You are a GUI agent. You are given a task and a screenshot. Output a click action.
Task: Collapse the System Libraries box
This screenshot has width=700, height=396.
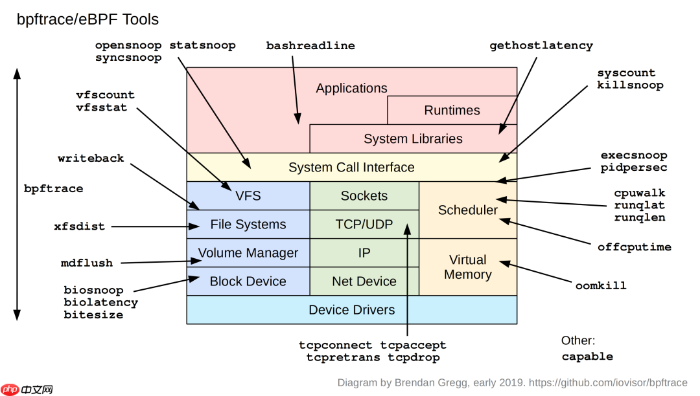pos(413,138)
